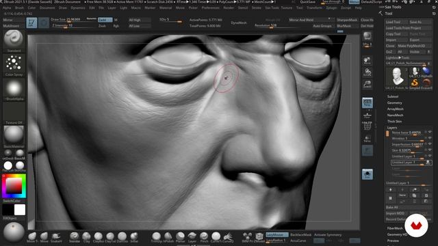Expand the Subtool subpalette
The image size is (438, 246).
(x=393, y=96)
